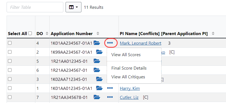Open folder icon for 1K02AA712345-01
226x103 pixels.
coord(99,79)
